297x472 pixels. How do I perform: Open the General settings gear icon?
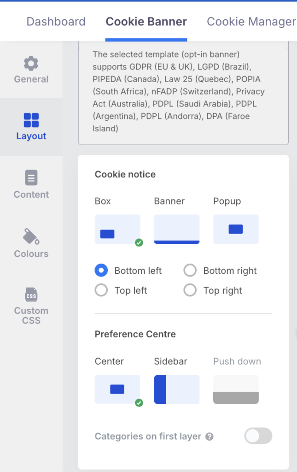pyautogui.click(x=31, y=64)
